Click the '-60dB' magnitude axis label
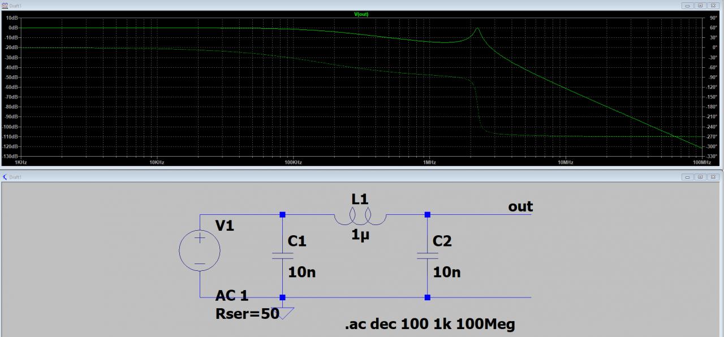This screenshot has width=724, height=337. pos(11,87)
